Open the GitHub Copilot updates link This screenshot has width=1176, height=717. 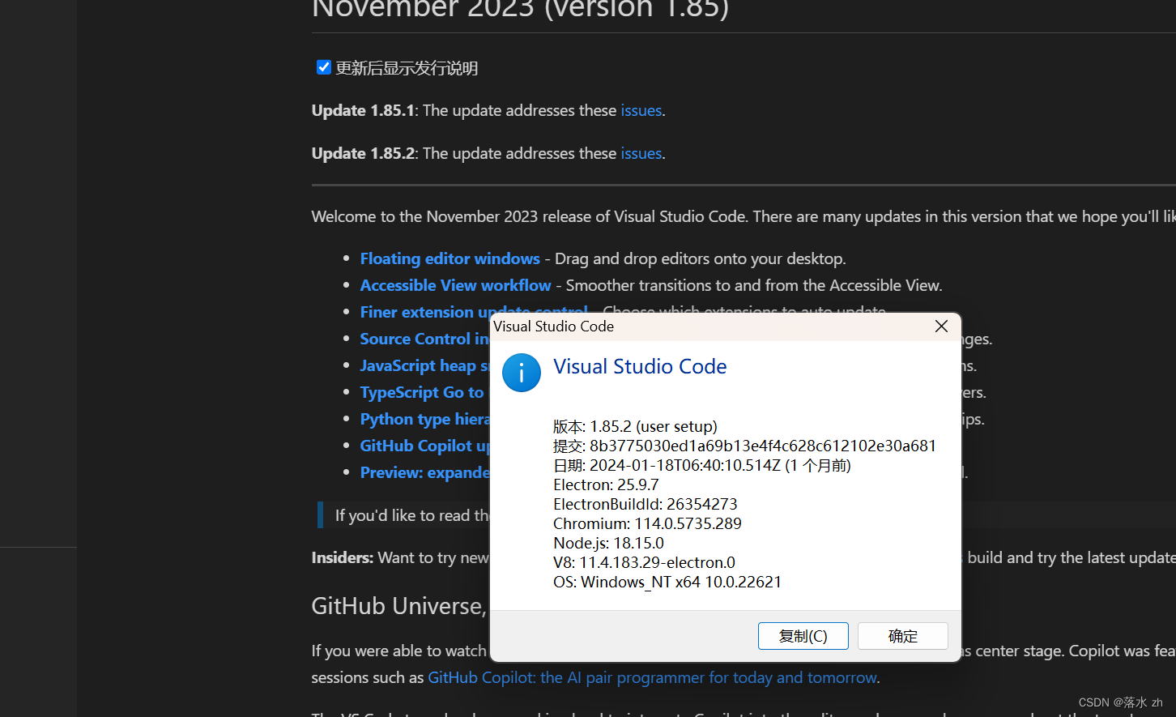pyautogui.click(x=425, y=446)
